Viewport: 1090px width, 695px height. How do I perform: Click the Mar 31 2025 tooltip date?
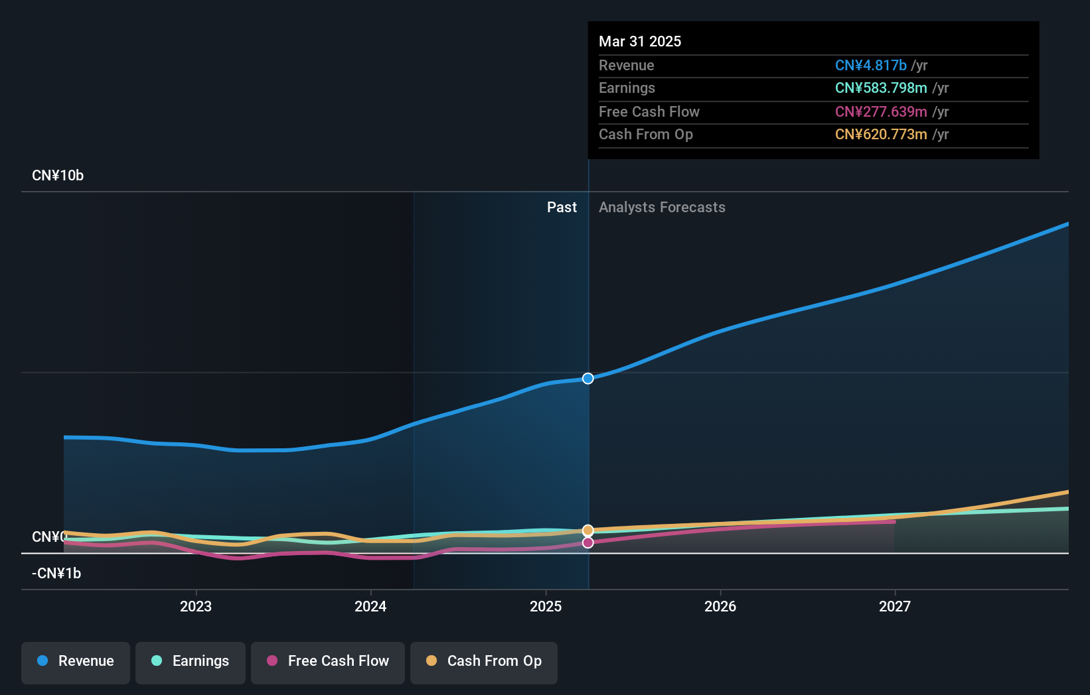[x=640, y=41]
